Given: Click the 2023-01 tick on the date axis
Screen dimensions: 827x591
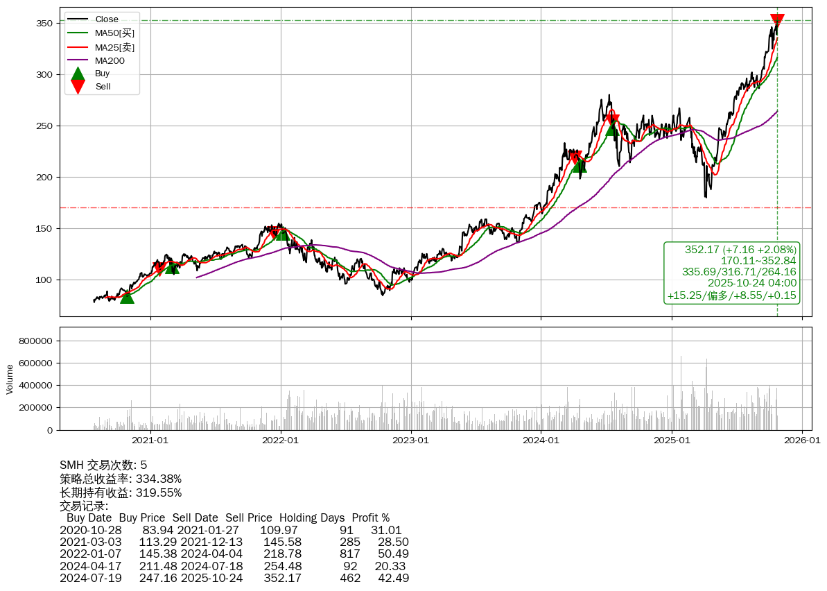Looking at the screenshot, I should 411,439.
